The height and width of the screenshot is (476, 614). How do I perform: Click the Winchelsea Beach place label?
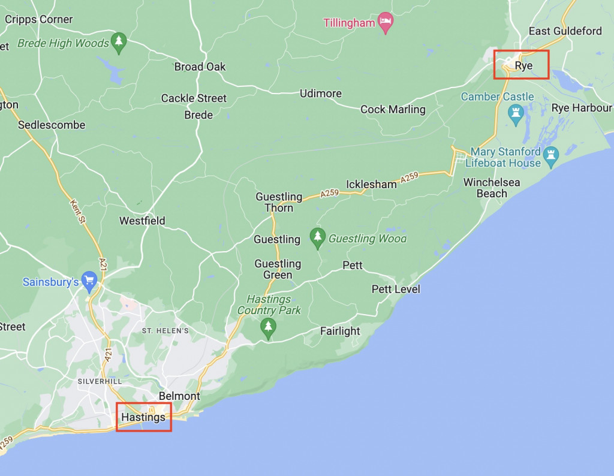[x=492, y=188]
